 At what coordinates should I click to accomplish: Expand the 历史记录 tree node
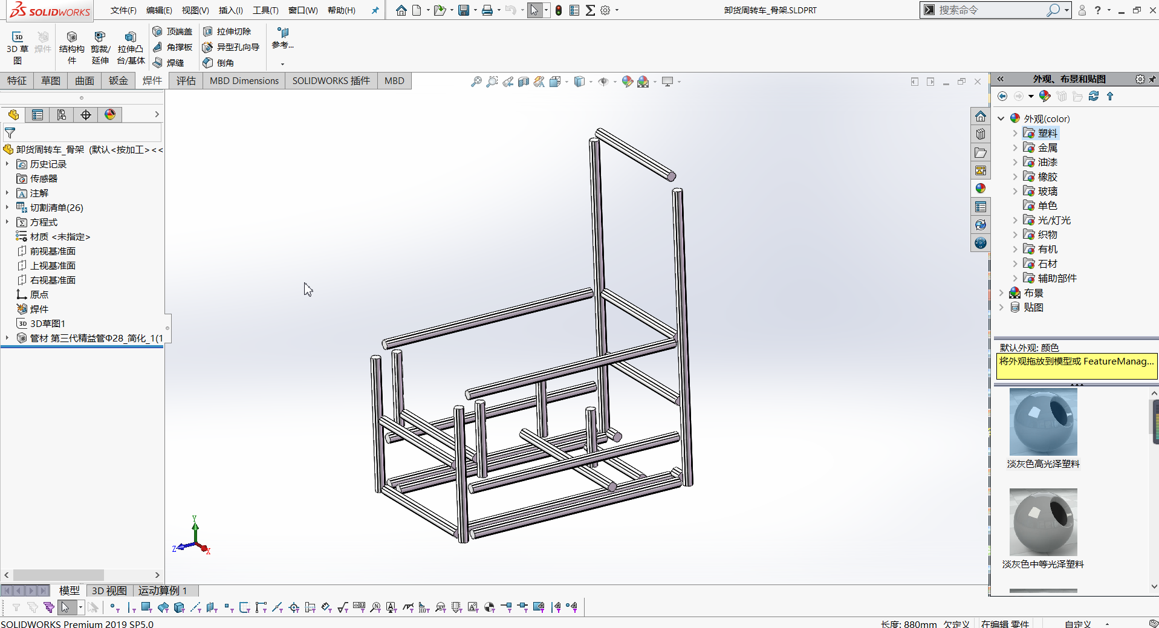coord(7,164)
